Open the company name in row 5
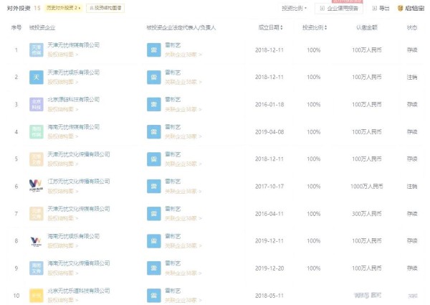The image size is (430, 305). point(79,154)
